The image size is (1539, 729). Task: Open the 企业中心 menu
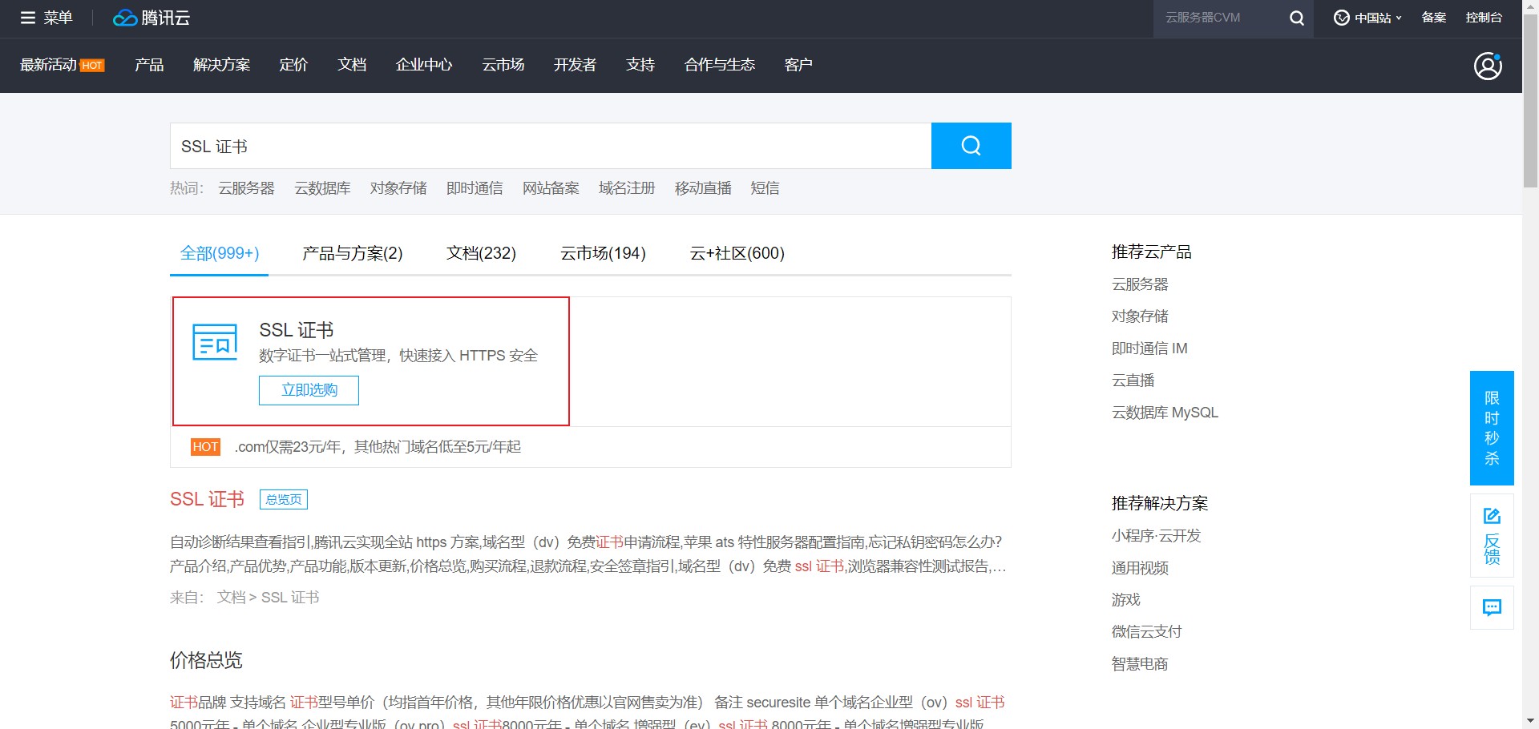point(424,65)
